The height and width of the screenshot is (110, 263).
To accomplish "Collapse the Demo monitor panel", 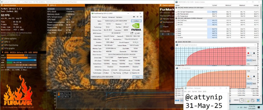I will point(2,5).
